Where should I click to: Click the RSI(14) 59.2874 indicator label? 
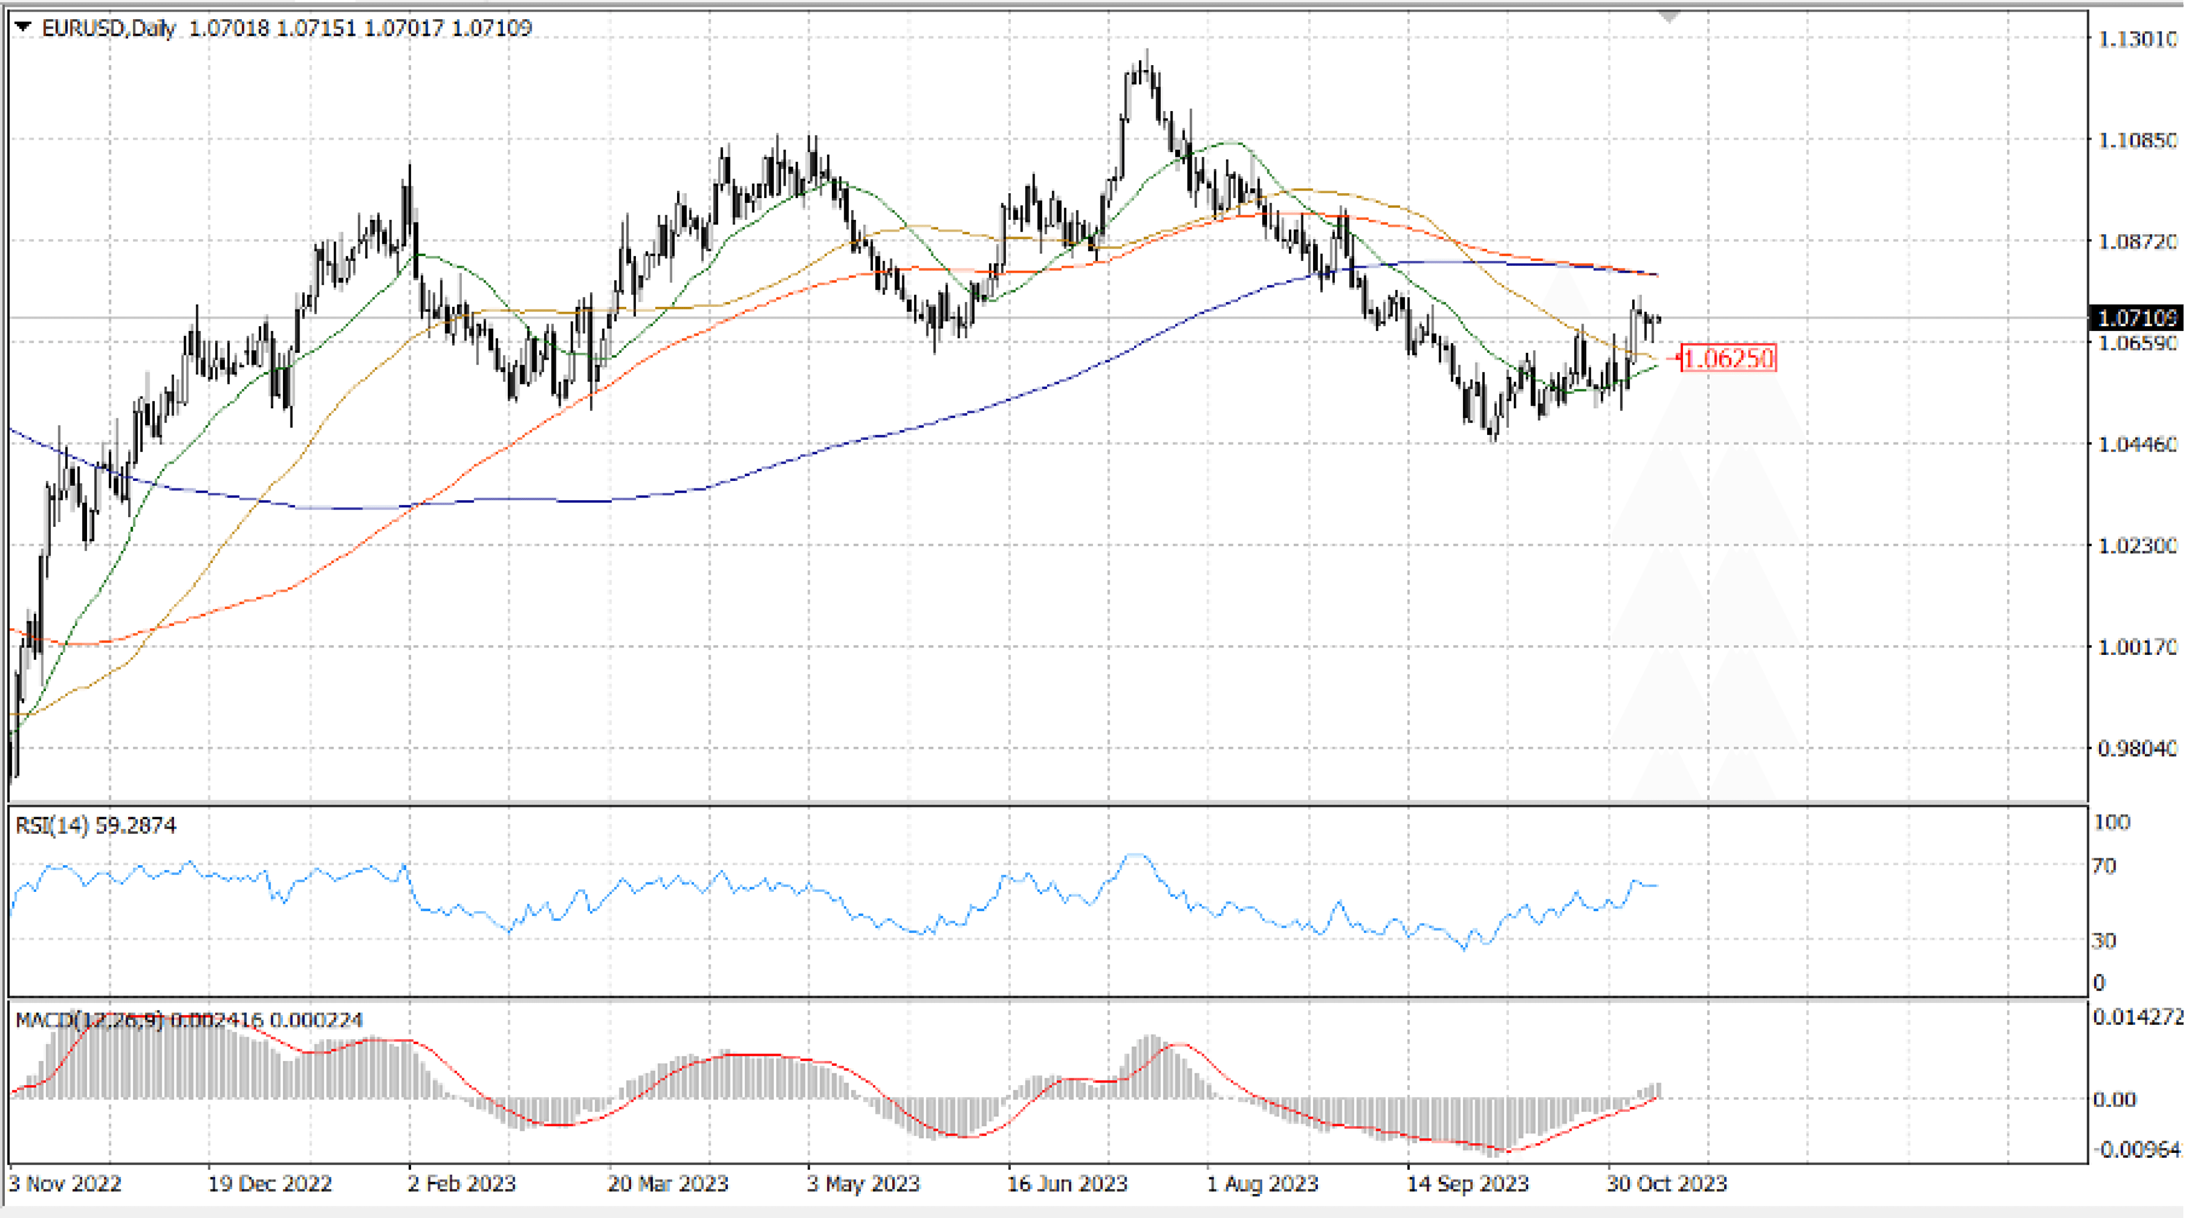(96, 825)
